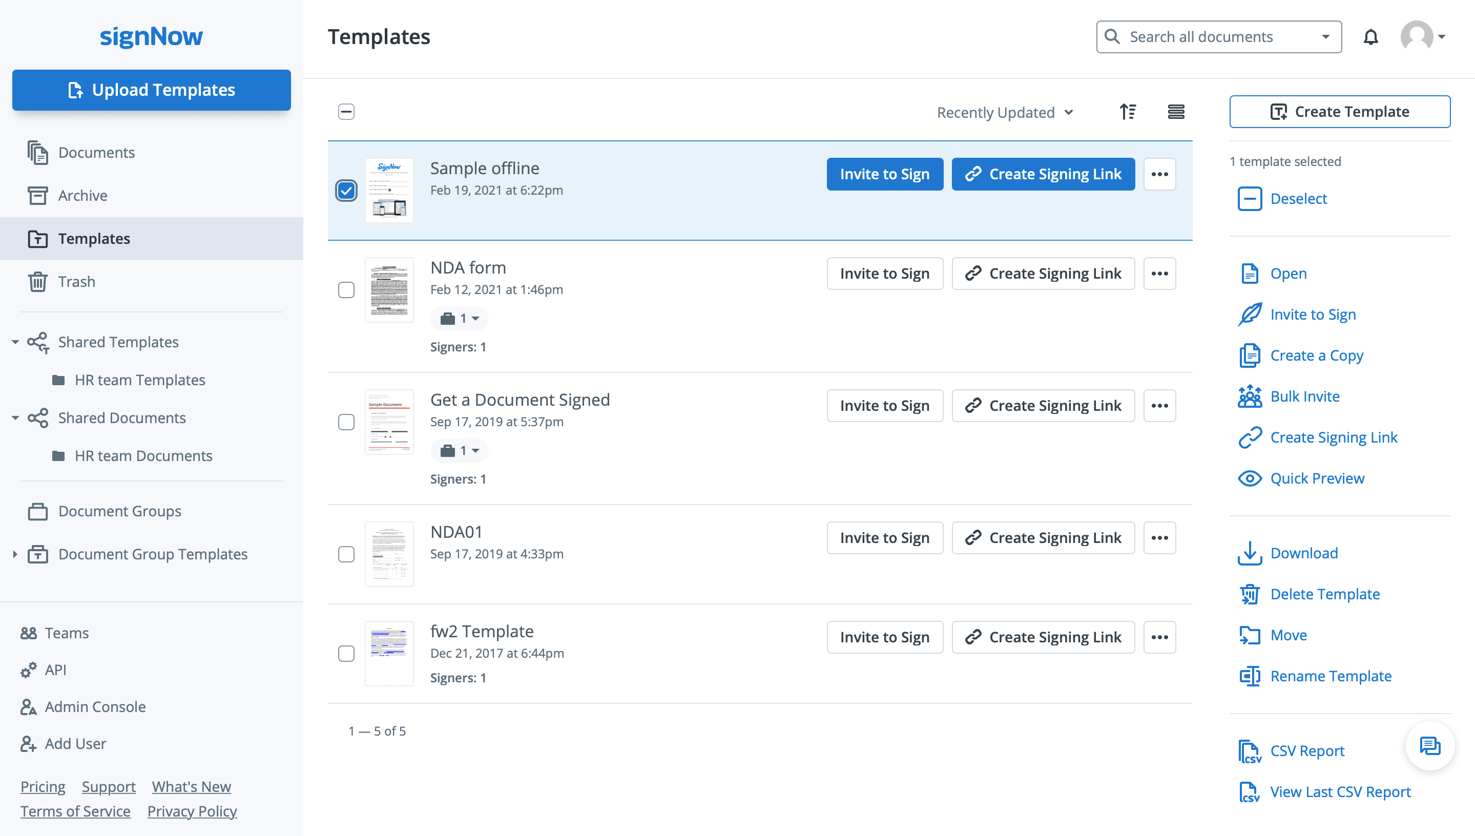
Task: Toggle checkbox for NDA form template
Action: tap(347, 289)
